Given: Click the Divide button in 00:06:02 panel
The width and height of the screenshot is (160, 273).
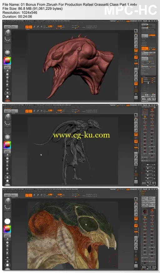Looking at the screenshot, I should click(x=145, y=35).
